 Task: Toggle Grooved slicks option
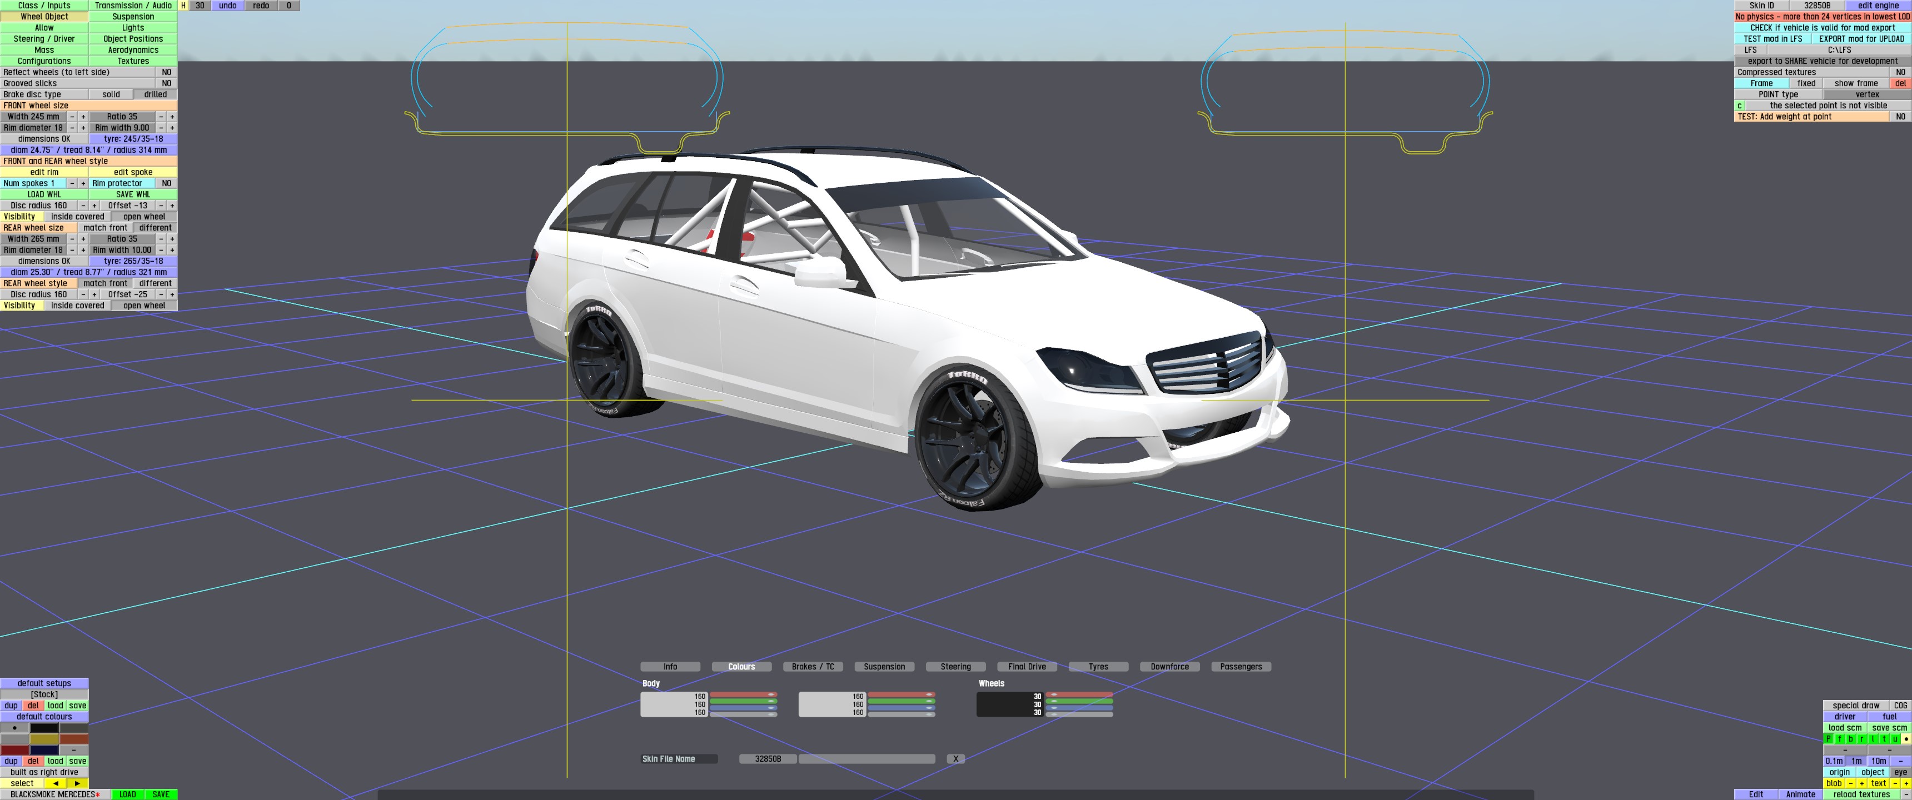[166, 83]
